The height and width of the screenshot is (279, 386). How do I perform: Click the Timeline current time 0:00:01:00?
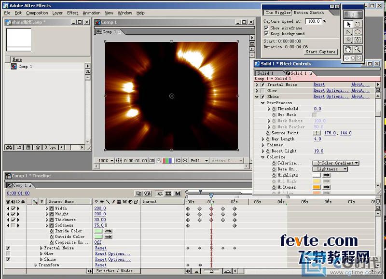[18, 193]
